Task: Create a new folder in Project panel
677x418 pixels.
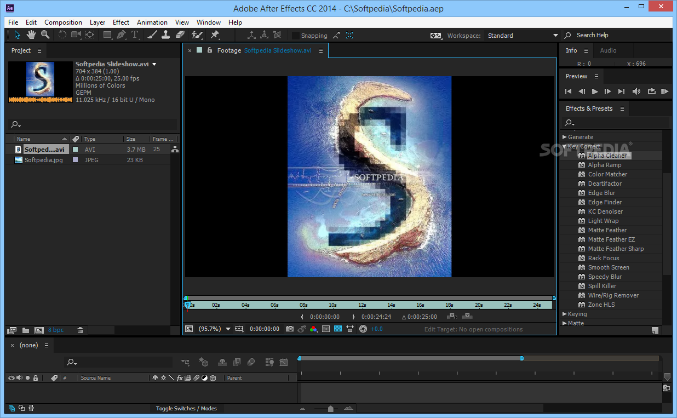Action: [x=26, y=330]
